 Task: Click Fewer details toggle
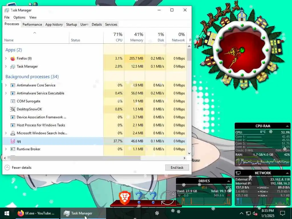point(18,168)
